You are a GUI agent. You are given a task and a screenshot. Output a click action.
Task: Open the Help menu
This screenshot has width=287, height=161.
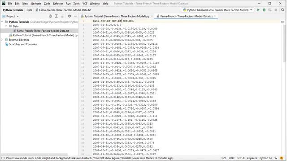(105, 4)
